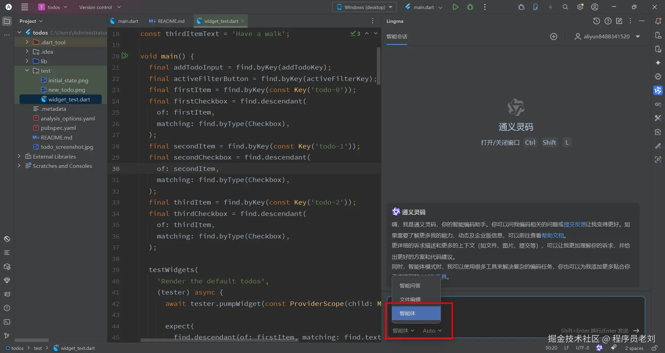This screenshot has width=665, height=353.
Task: Click the 2 spaces indent indicator
Action: click(x=634, y=348)
